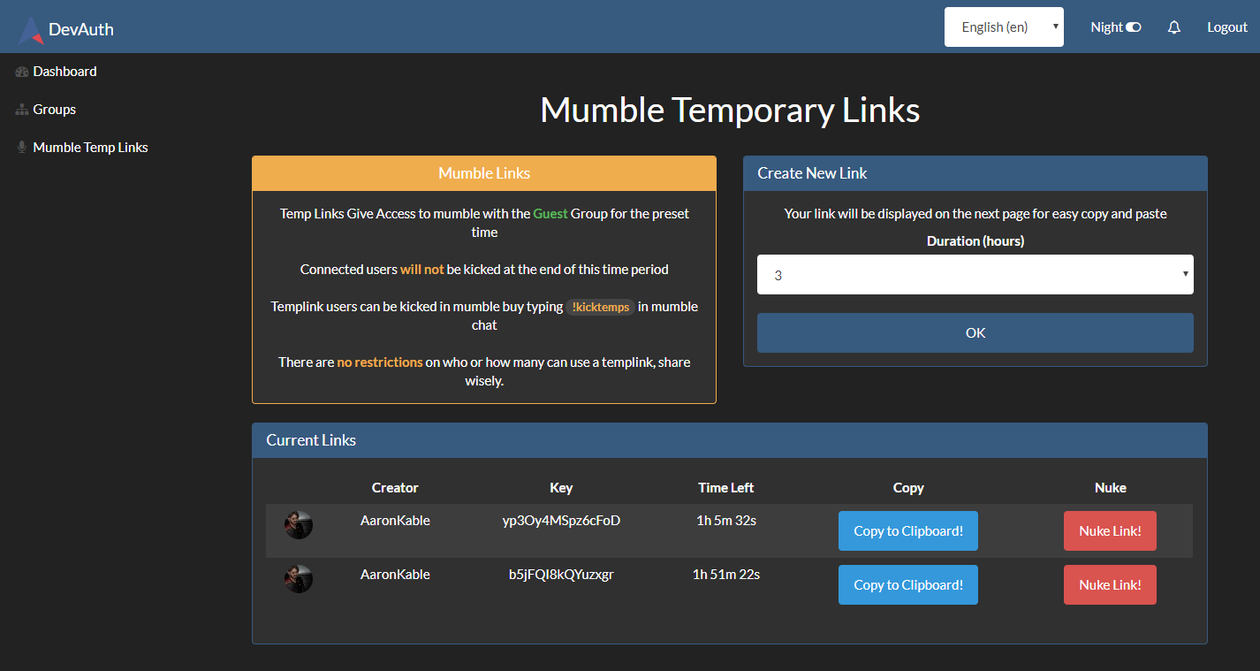Click the orange 'will not' text

tap(422, 270)
